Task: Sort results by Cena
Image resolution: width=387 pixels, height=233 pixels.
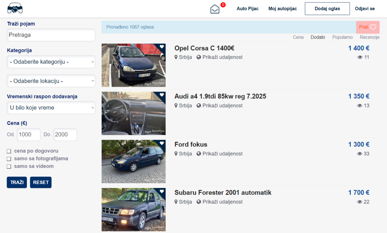Action: [298, 37]
